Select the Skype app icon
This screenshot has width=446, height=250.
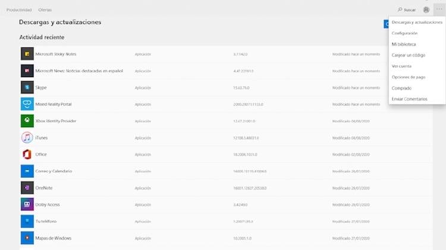pyautogui.click(x=27, y=87)
